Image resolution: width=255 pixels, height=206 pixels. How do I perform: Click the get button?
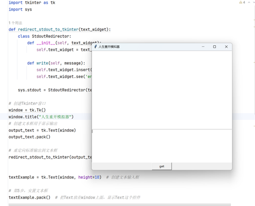[x=162, y=166]
